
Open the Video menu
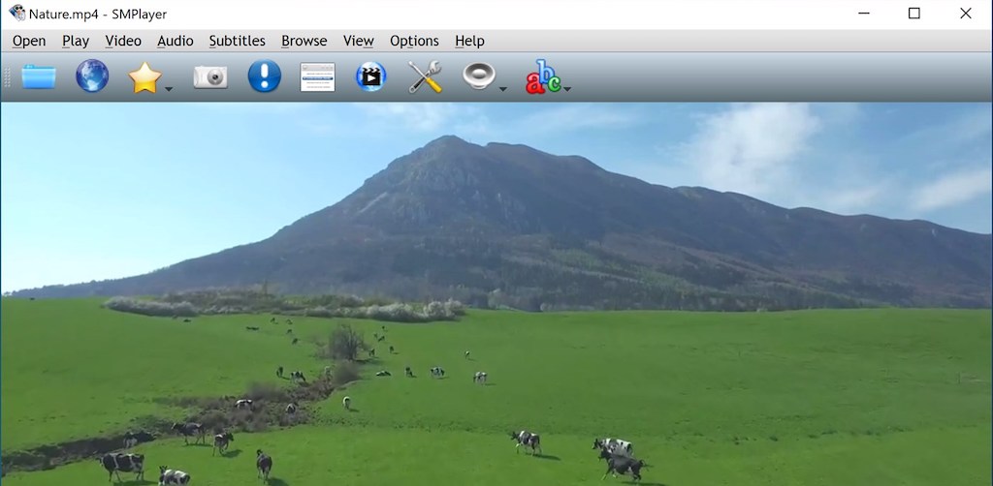pyautogui.click(x=123, y=41)
